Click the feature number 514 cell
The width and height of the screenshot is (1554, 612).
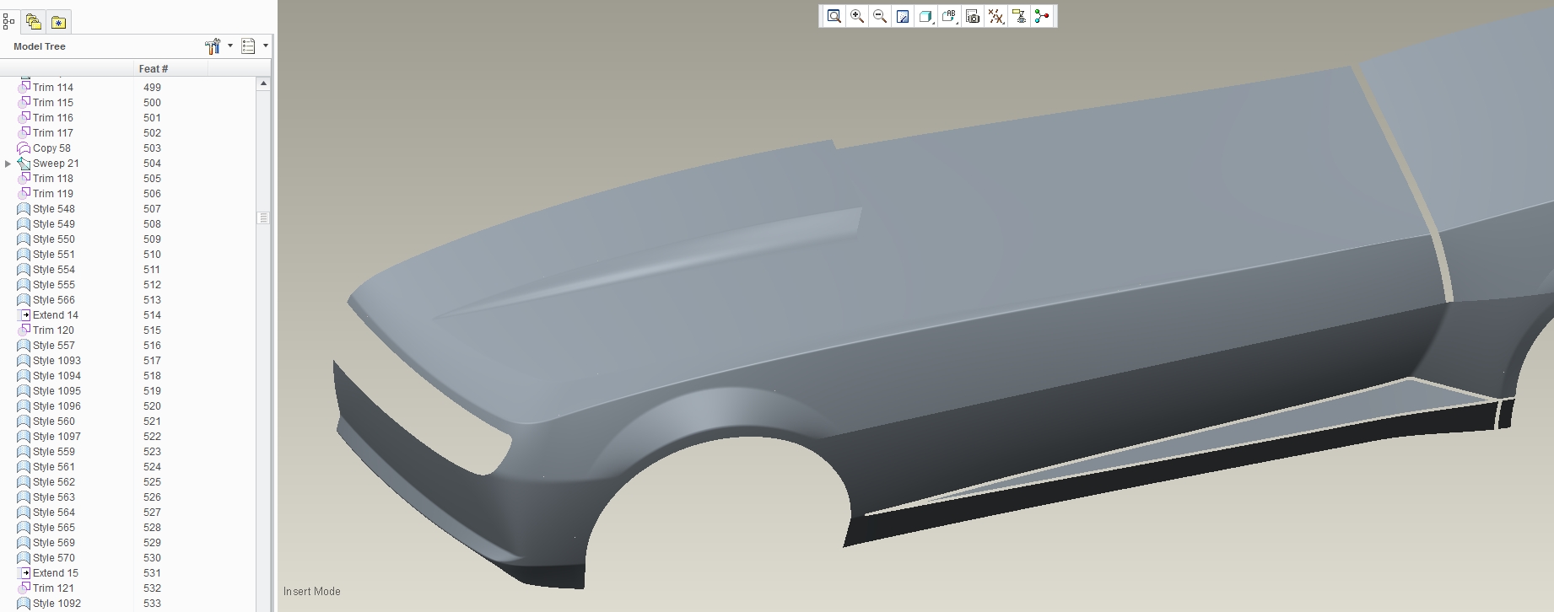click(152, 315)
